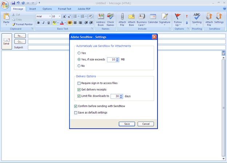Run Spelling check
227x163 pixels.
pyautogui.click(x=197, y=19)
